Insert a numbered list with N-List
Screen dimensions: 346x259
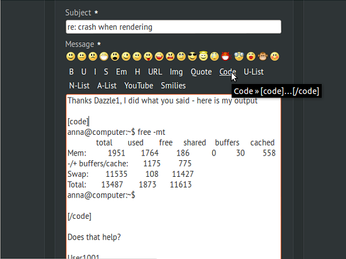tap(79, 86)
